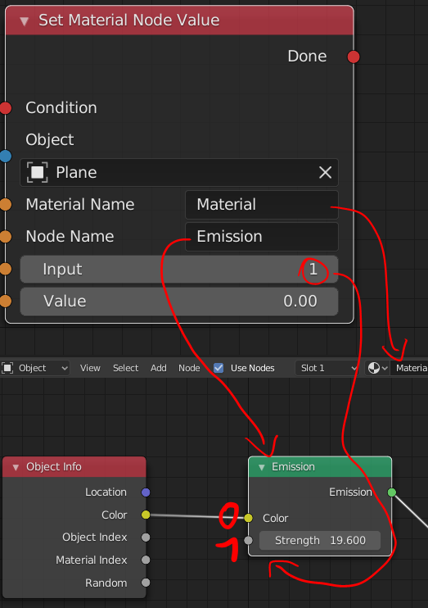Click the Strength 19.600 field
This screenshot has width=428, height=608.
tap(320, 541)
